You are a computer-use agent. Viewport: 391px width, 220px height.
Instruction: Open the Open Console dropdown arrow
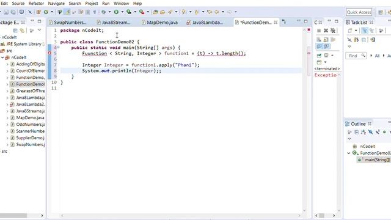click(x=325, y=62)
